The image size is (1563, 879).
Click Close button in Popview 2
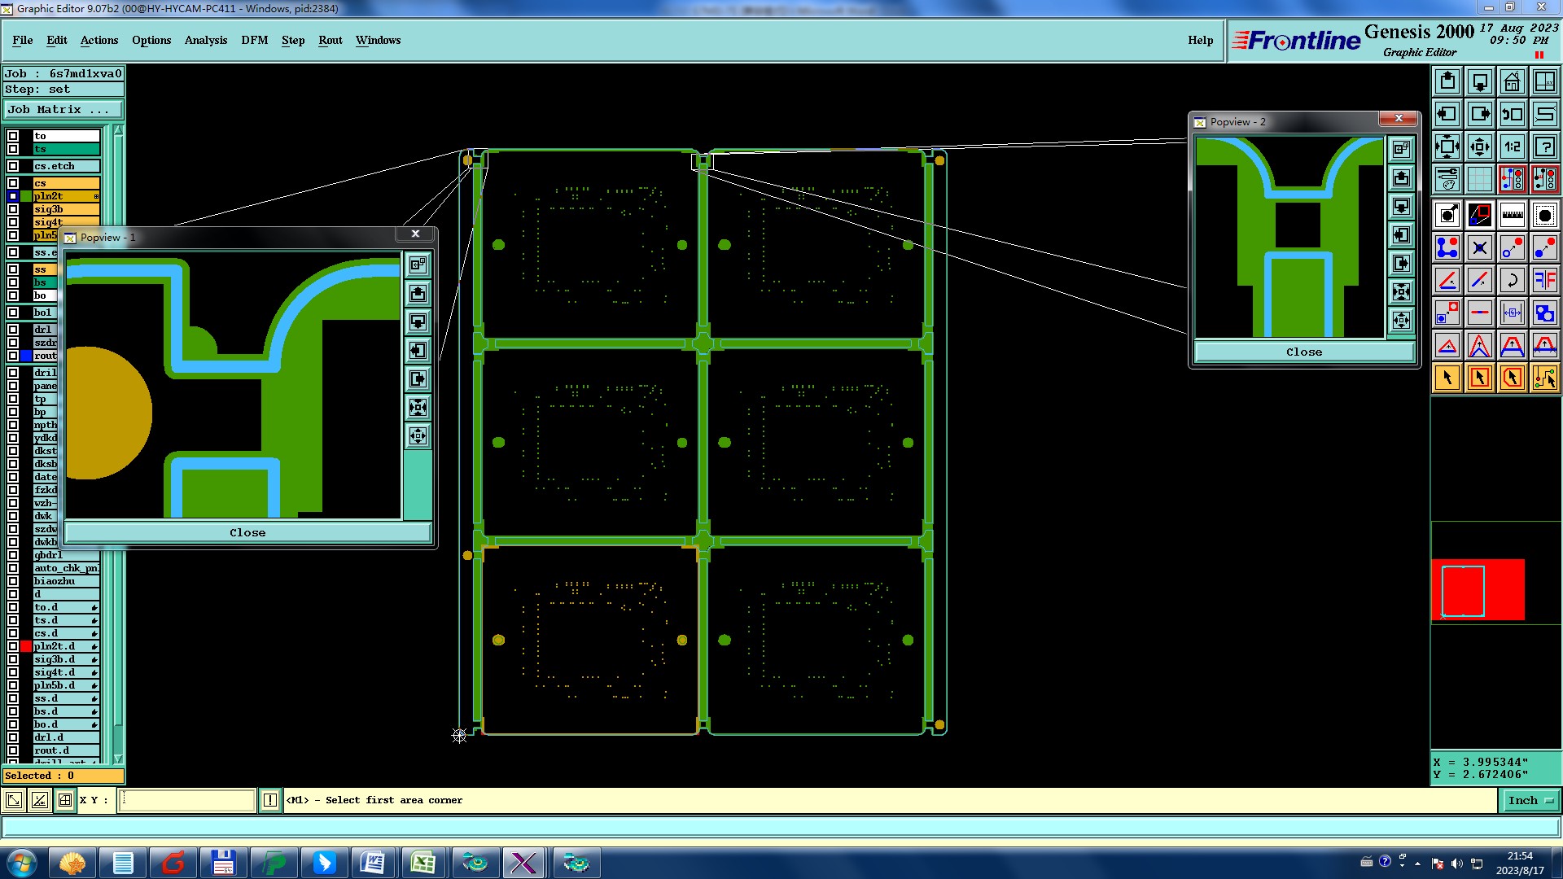tap(1303, 352)
